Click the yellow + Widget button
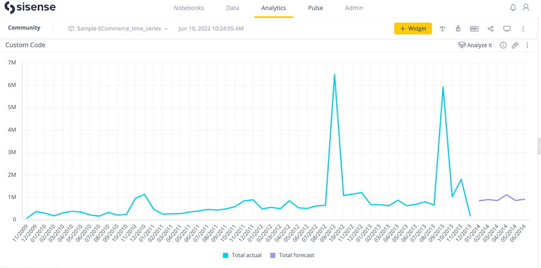This screenshot has height=268, width=541. point(413,29)
